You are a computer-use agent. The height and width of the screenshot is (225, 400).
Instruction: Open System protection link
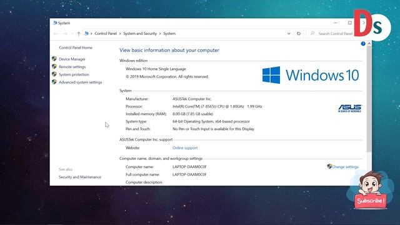74,74
